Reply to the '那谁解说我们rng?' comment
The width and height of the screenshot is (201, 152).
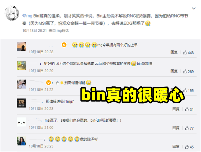pos(176,109)
